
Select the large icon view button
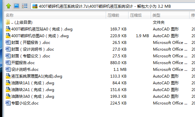[x=16, y=6]
